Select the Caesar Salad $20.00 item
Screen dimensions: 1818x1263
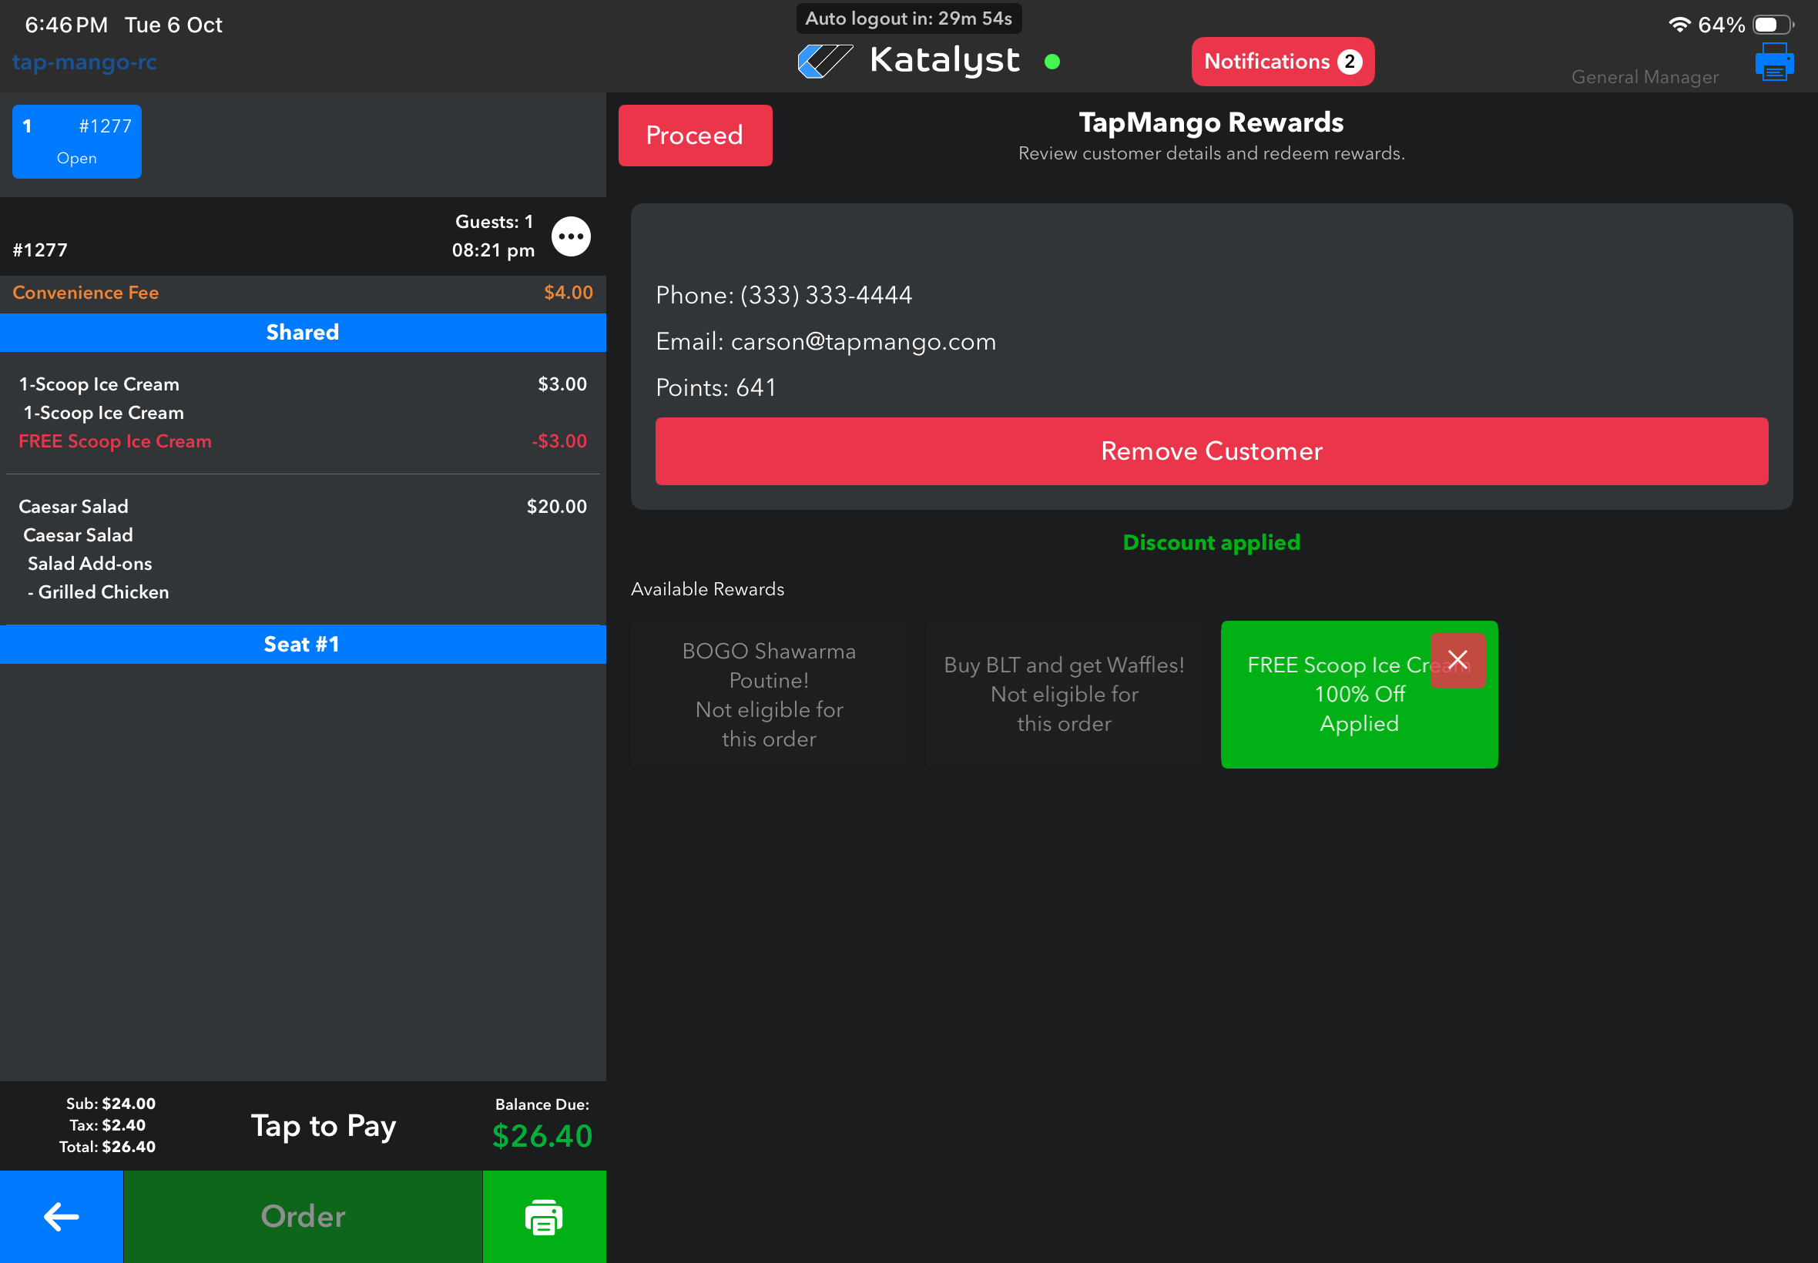click(304, 507)
